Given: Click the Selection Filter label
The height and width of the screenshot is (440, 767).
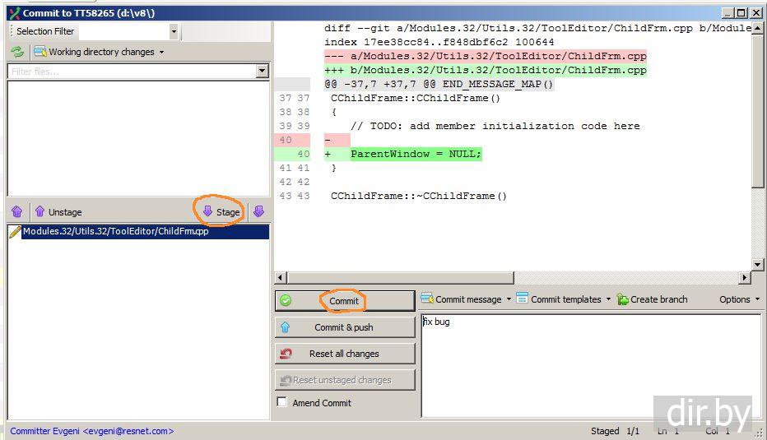Looking at the screenshot, I should click(x=45, y=31).
